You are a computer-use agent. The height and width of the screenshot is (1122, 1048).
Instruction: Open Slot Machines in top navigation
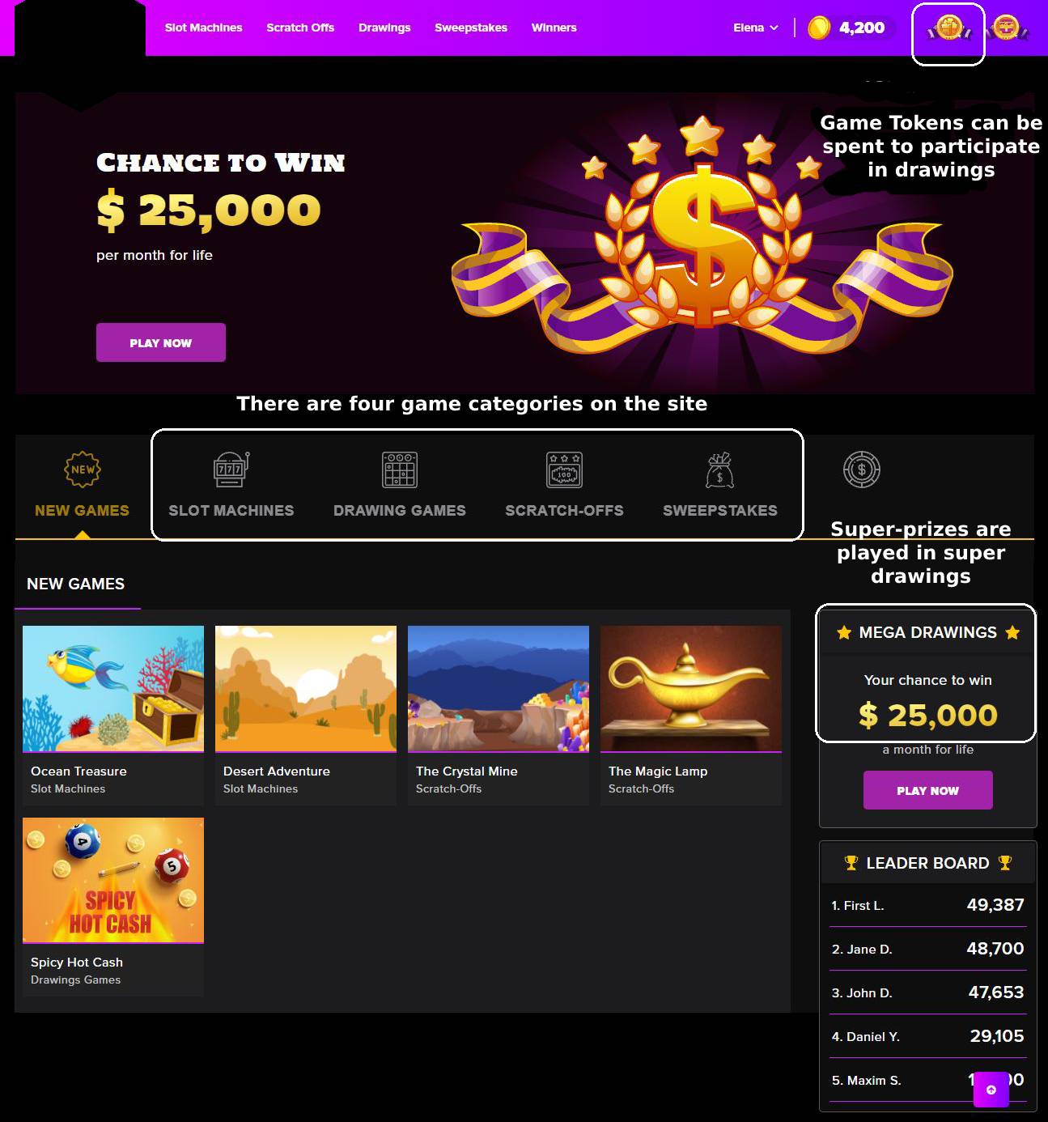pos(203,28)
